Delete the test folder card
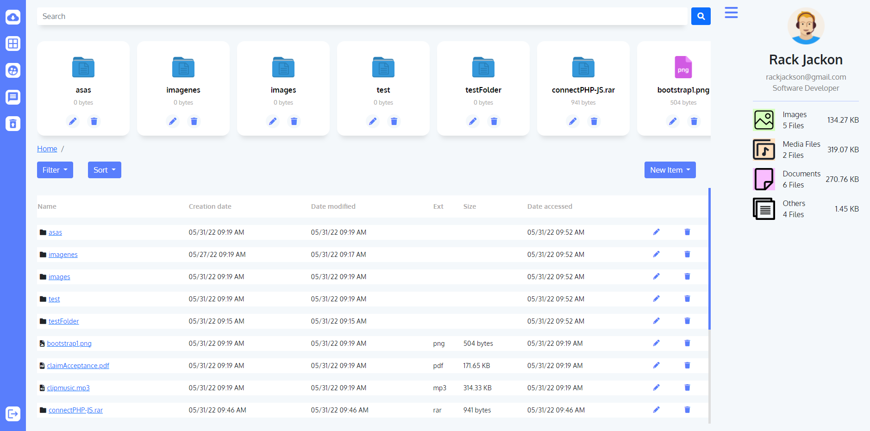Image resolution: width=870 pixels, height=431 pixels. [x=394, y=121]
